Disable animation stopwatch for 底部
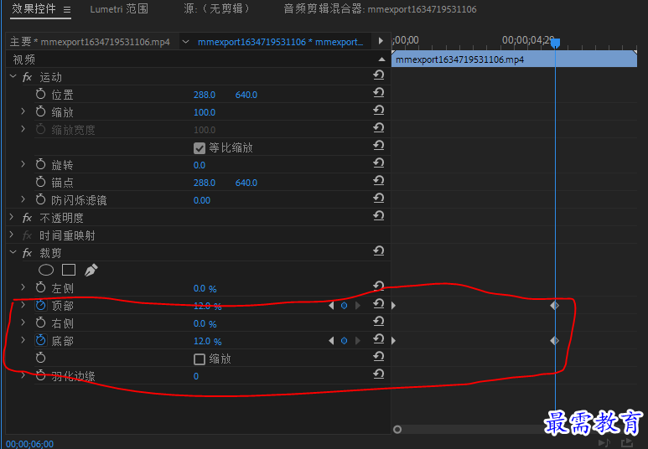648x449 pixels. click(40, 340)
